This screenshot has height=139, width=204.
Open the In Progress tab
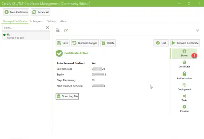(36, 21)
